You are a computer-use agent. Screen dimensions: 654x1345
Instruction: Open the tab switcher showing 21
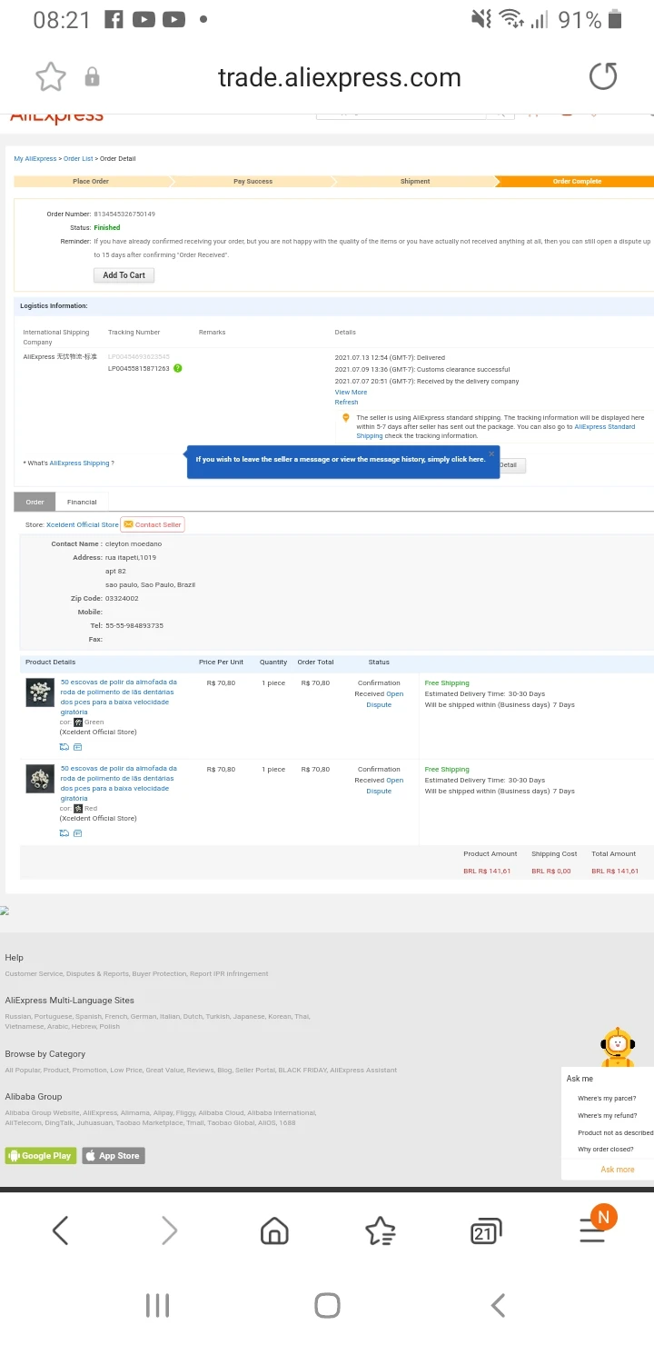click(486, 1231)
